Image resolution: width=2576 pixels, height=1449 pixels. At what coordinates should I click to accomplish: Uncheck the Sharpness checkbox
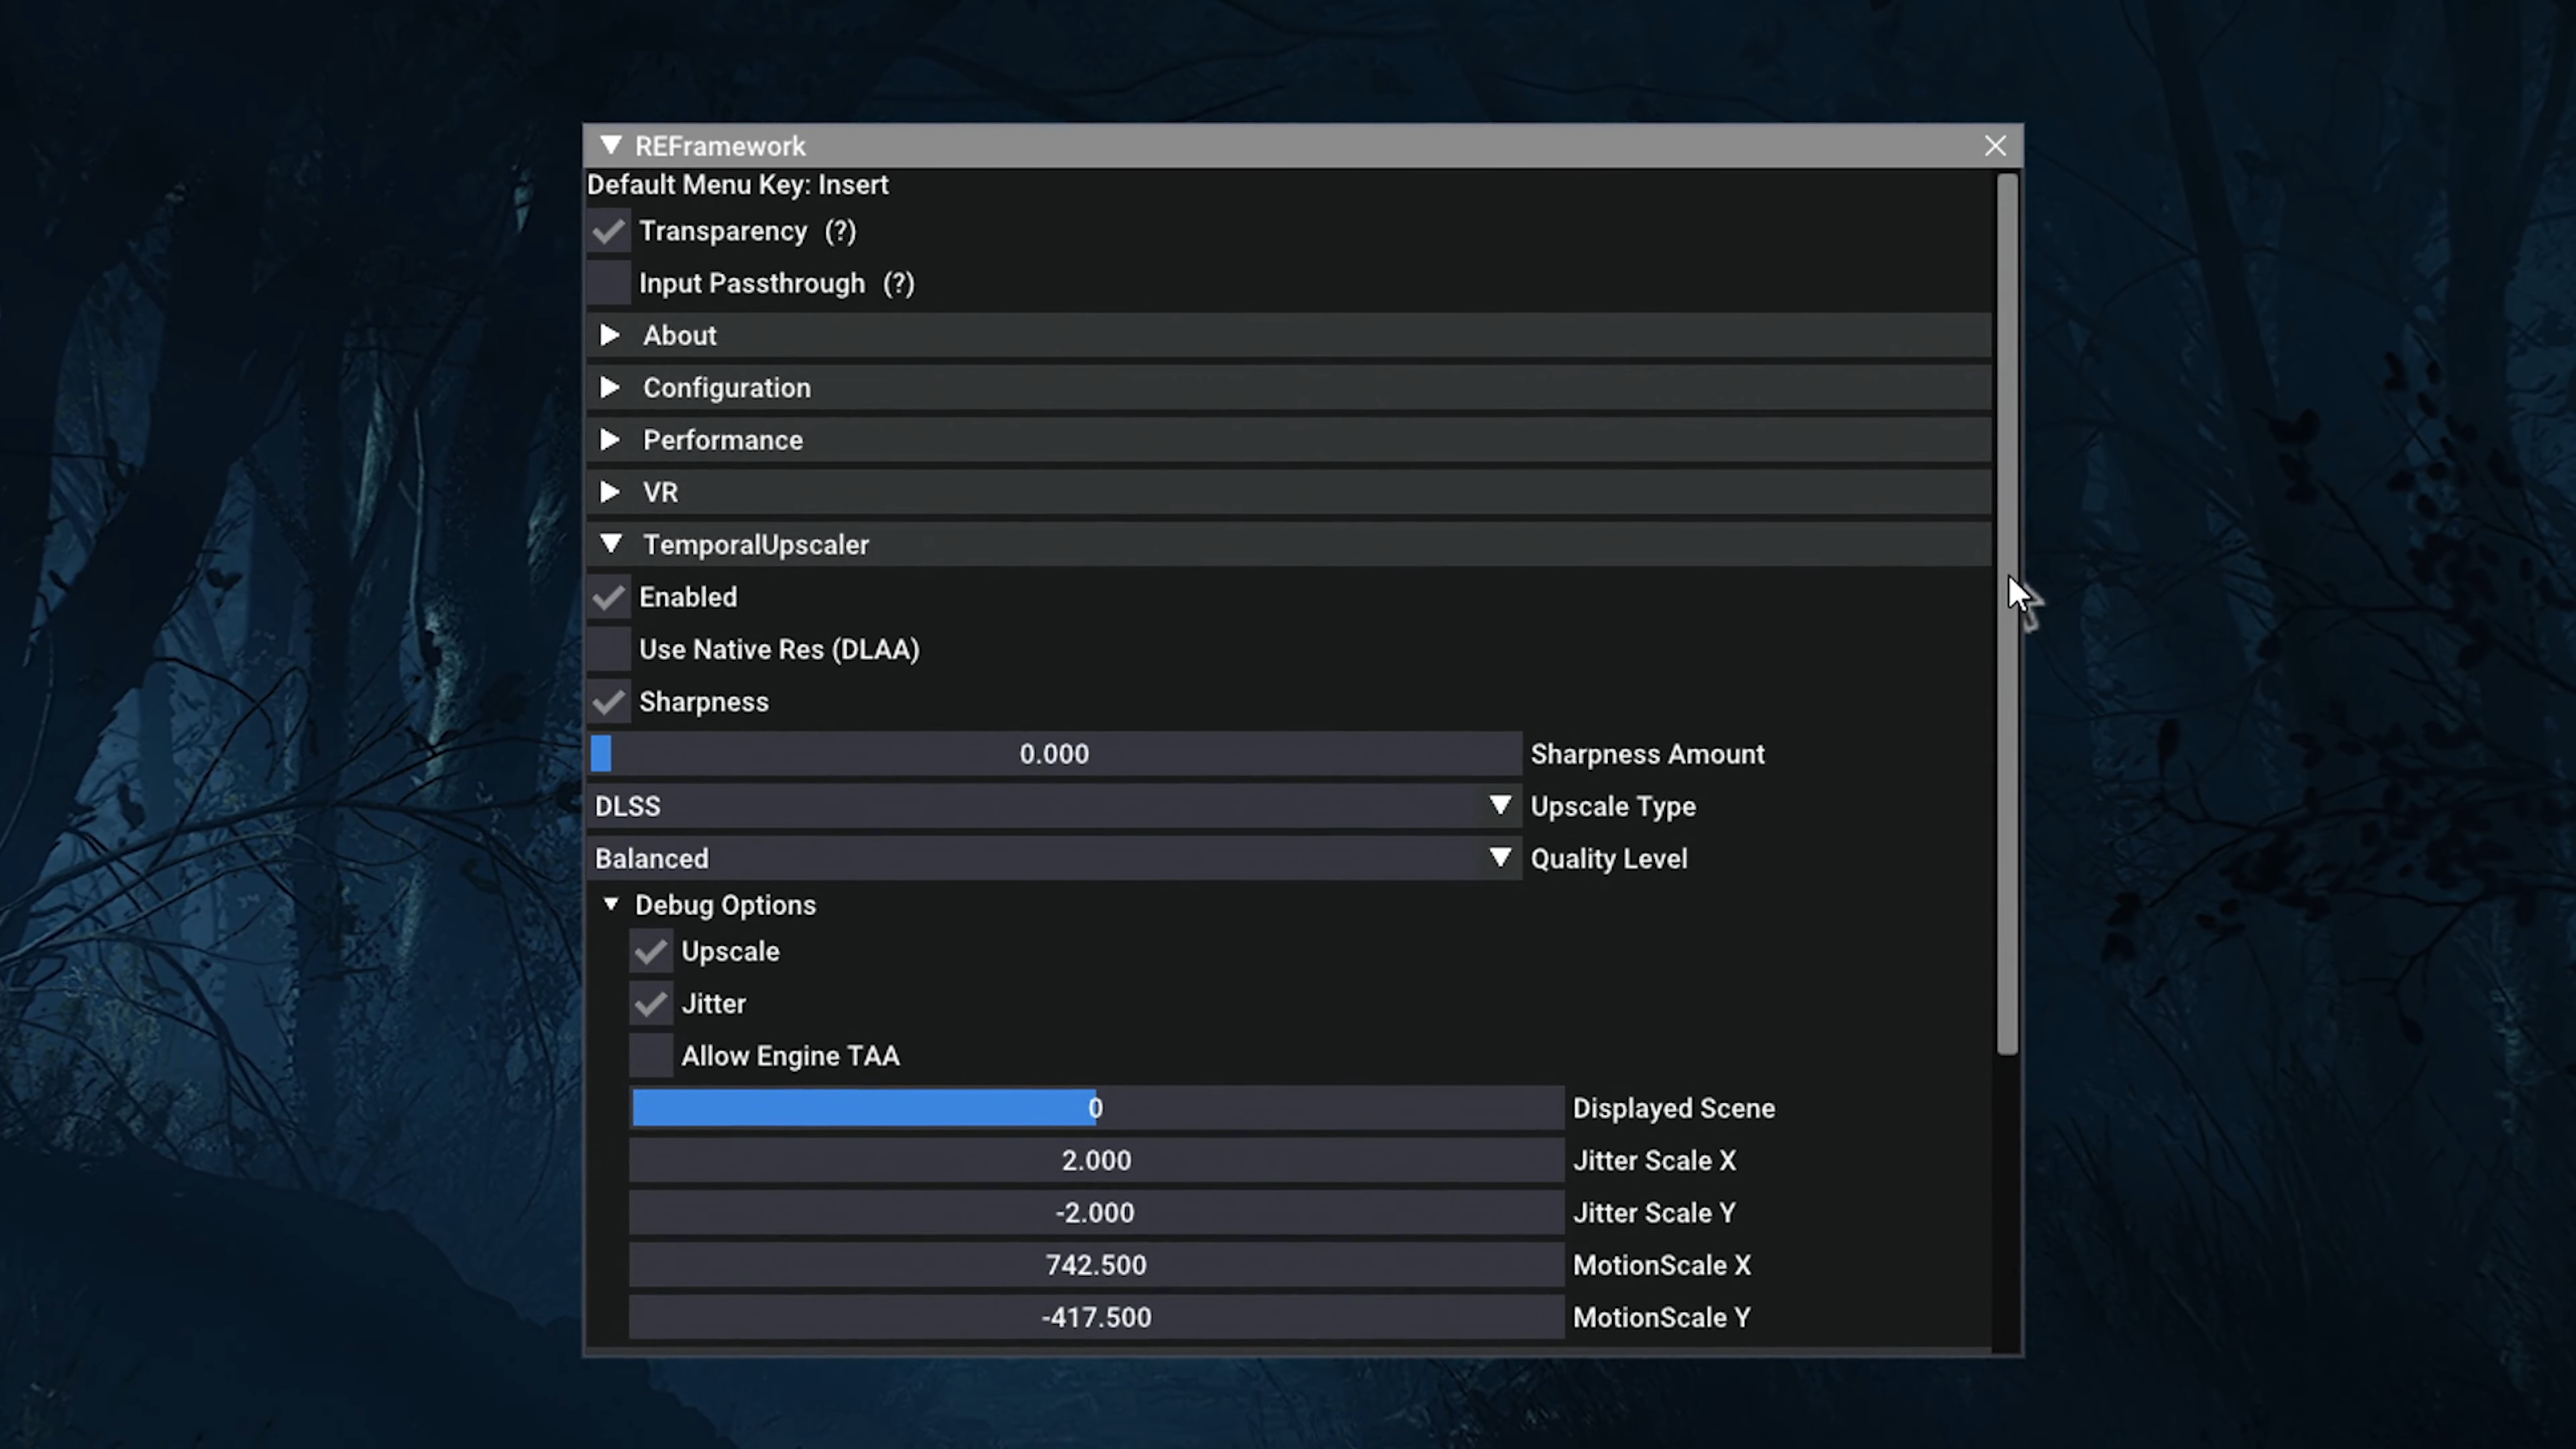[609, 702]
